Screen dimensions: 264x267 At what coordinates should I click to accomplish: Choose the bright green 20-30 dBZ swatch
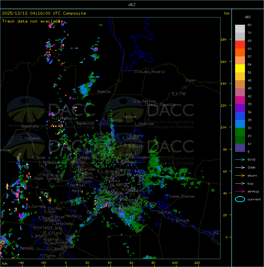point(240,132)
